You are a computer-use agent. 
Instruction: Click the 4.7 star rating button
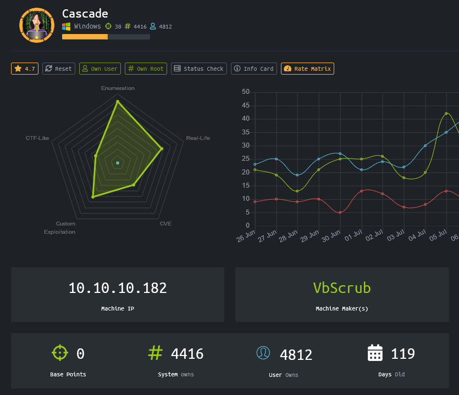pyautogui.click(x=25, y=69)
